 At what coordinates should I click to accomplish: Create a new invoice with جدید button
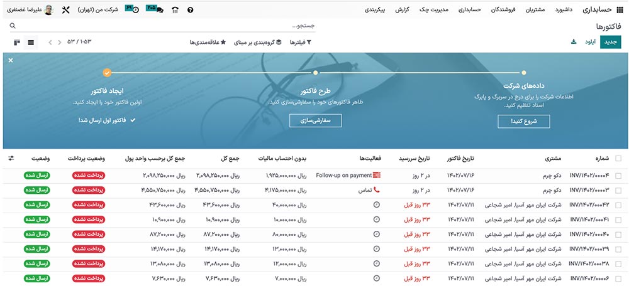[611, 42]
